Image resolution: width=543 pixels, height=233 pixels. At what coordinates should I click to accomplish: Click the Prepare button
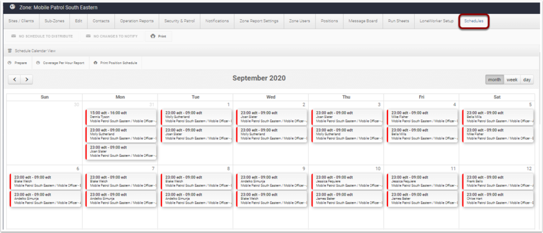17,63
